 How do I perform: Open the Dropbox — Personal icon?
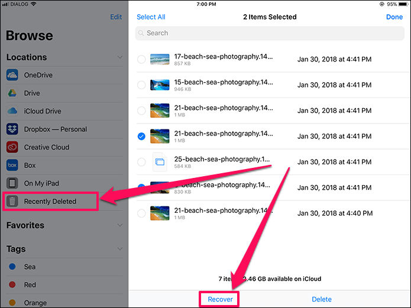pyautogui.click(x=12, y=129)
